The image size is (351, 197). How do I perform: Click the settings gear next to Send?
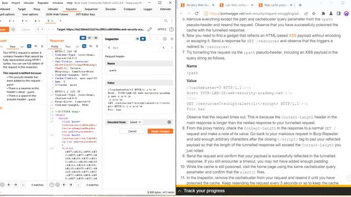point(13,30)
